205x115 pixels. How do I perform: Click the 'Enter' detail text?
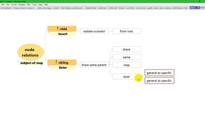point(63,67)
